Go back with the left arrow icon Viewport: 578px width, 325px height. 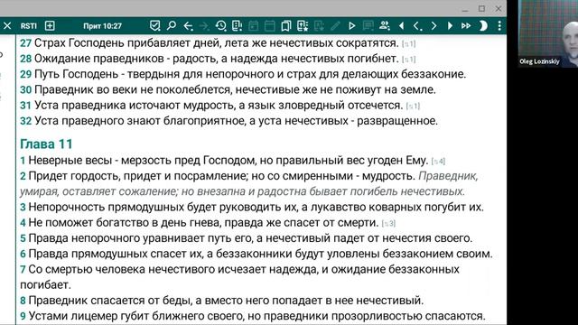point(189,26)
